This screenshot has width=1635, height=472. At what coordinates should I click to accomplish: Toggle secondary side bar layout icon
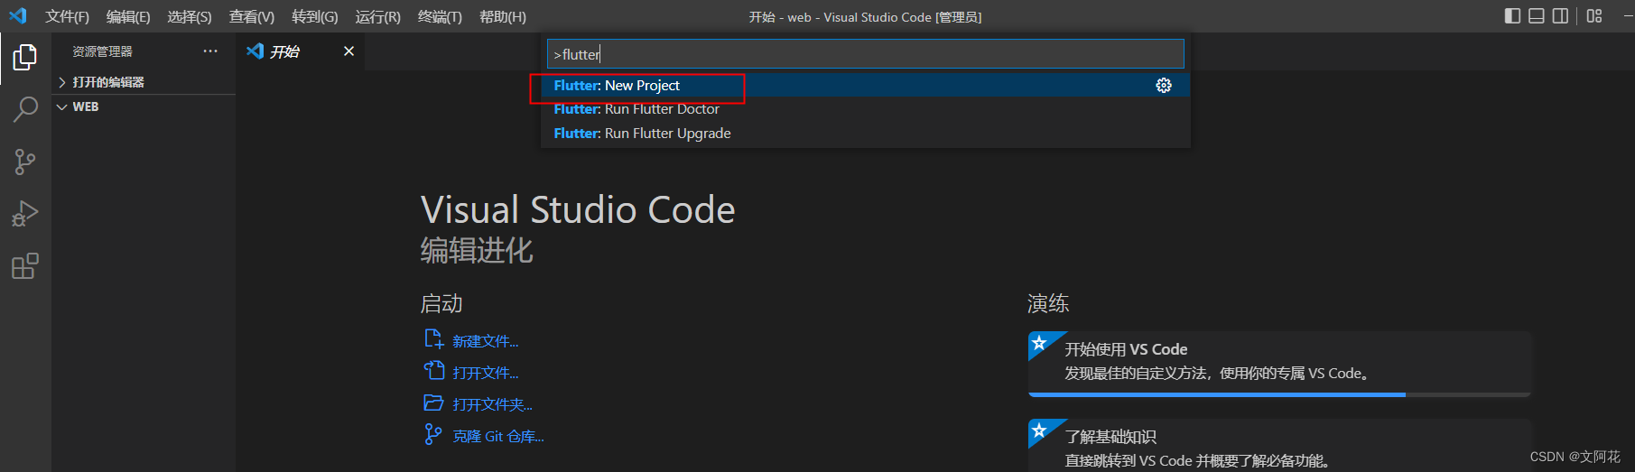(1560, 16)
